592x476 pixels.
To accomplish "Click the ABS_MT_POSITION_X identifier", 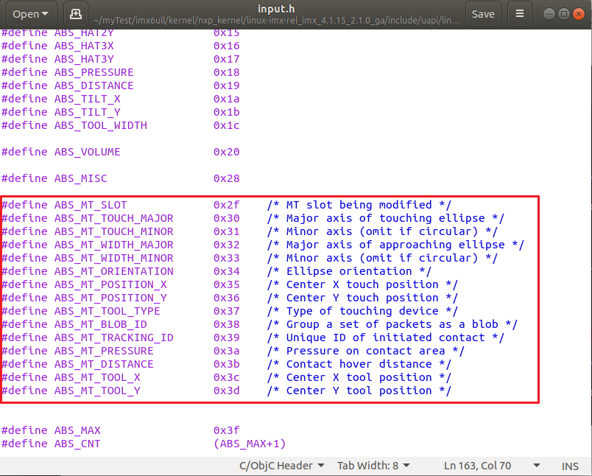I will pyautogui.click(x=110, y=284).
